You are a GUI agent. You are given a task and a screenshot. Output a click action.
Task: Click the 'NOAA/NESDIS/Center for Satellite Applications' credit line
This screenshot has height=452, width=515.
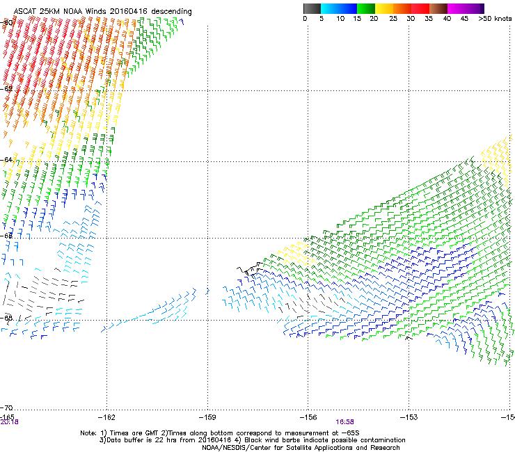point(301,448)
